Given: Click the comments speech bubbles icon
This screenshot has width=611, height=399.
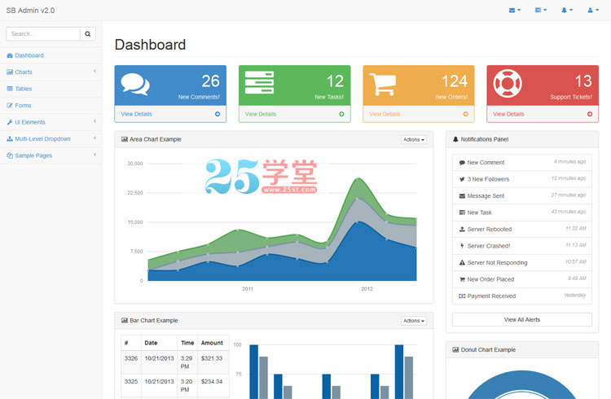Looking at the screenshot, I should (135, 84).
